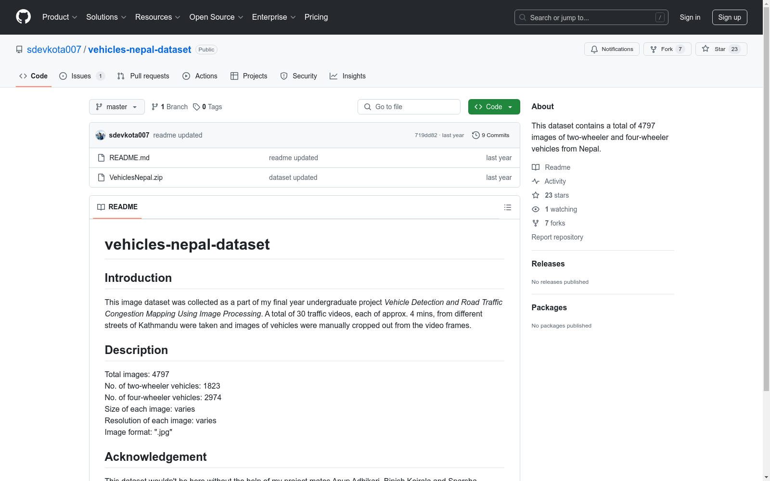The width and height of the screenshot is (770, 481).
Task: Click the Star icon
Action: pos(706,49)
